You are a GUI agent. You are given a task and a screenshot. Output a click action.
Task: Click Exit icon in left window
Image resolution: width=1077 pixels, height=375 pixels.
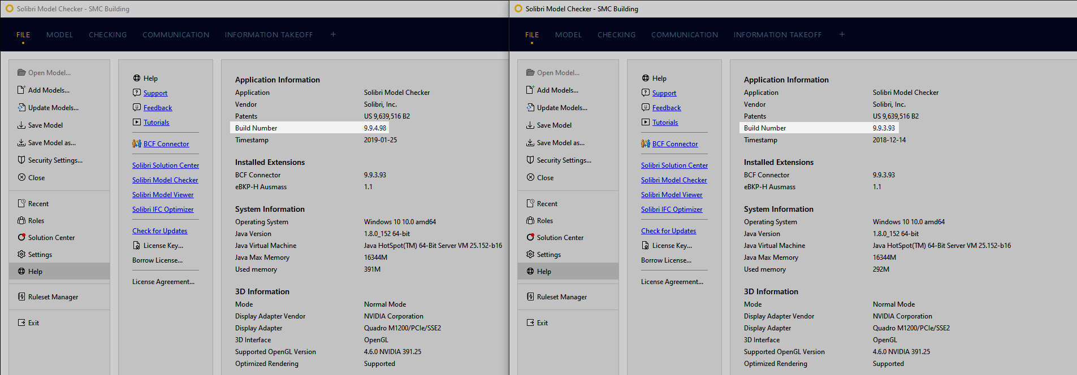21,322
